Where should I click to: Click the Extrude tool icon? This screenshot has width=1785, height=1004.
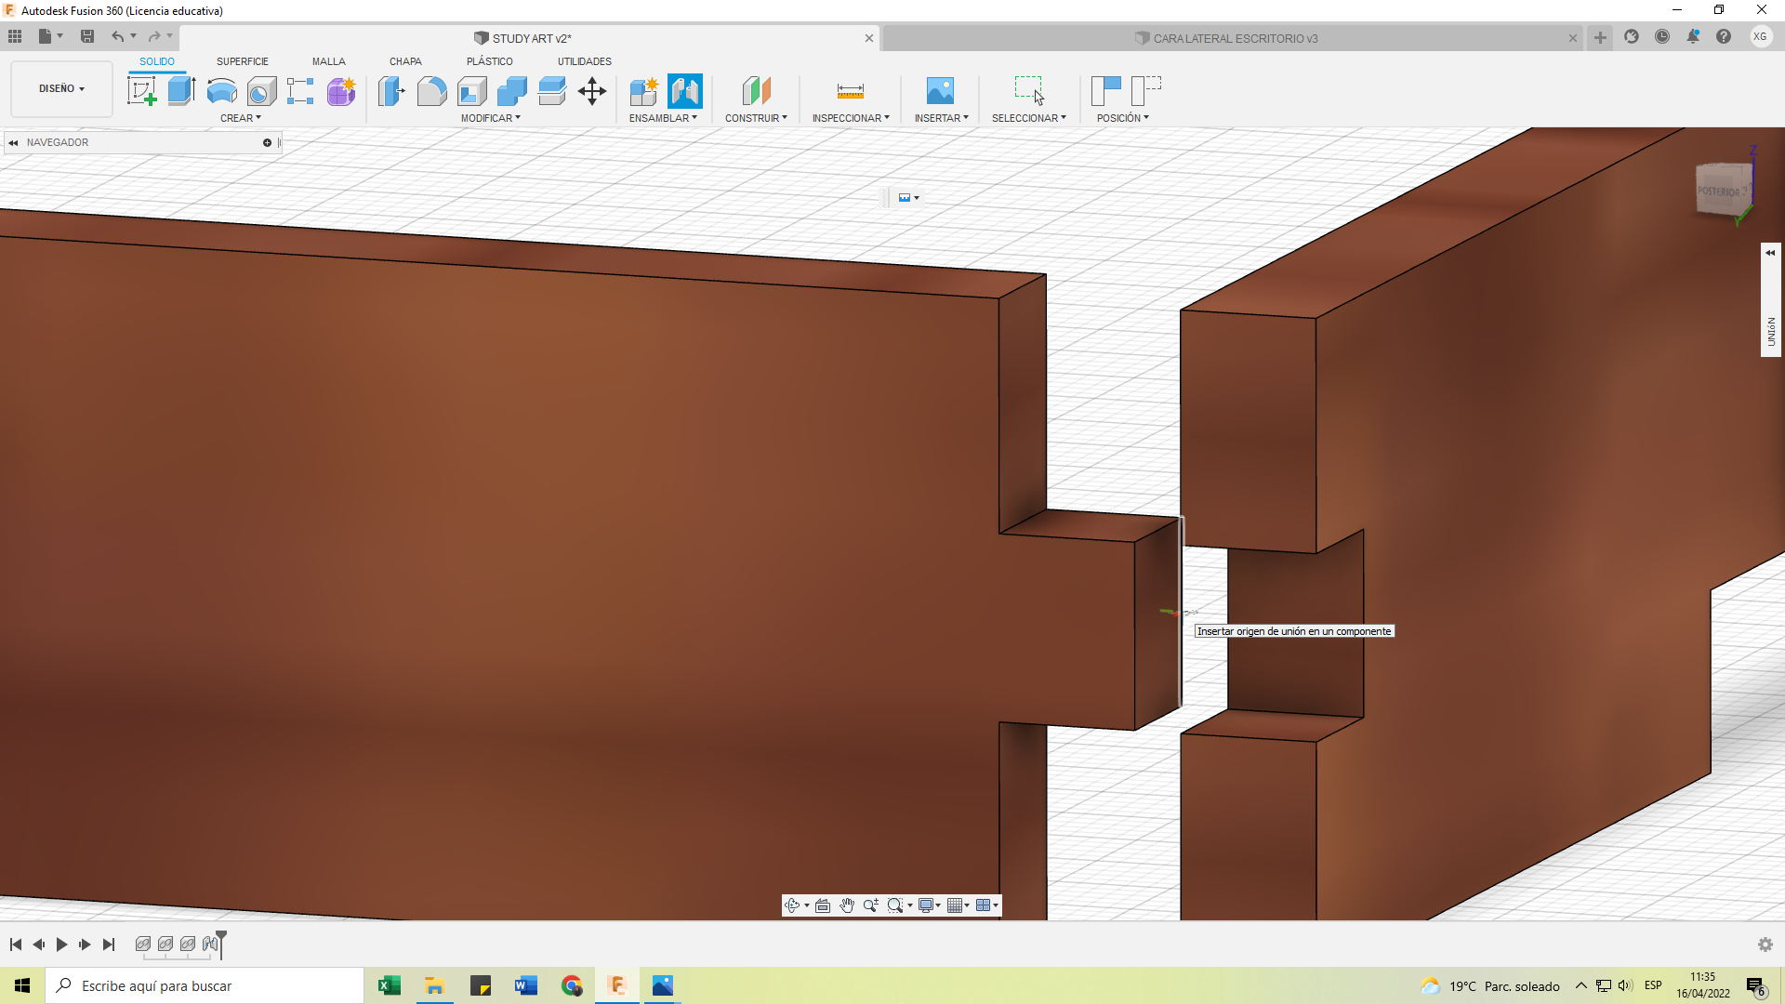[181, 91]
